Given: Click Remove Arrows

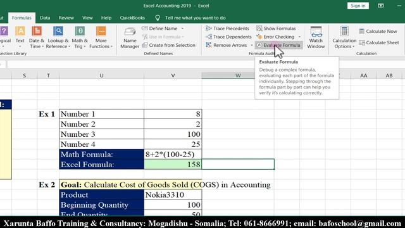Looking at the screenshot, I should 227,45.
